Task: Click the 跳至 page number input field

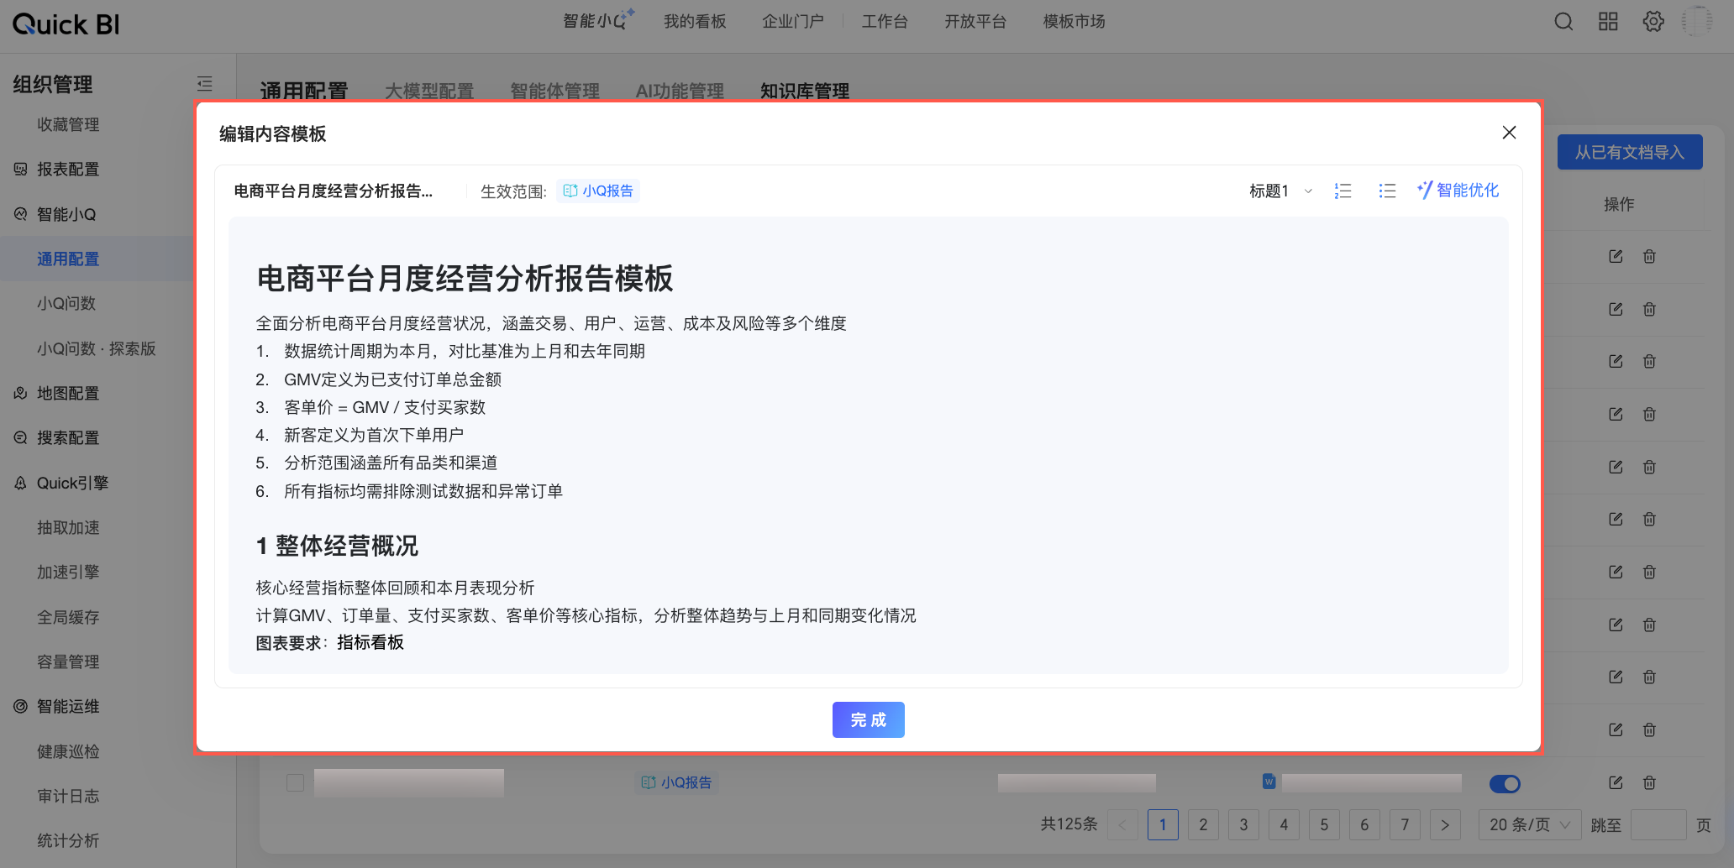Action: point(1658,825)
